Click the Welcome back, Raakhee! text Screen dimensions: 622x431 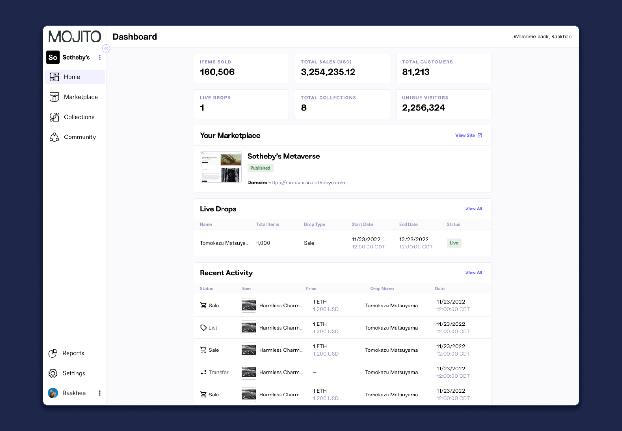[543, 37]
